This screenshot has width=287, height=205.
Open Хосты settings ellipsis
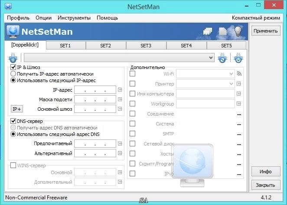tap(239, 155)
